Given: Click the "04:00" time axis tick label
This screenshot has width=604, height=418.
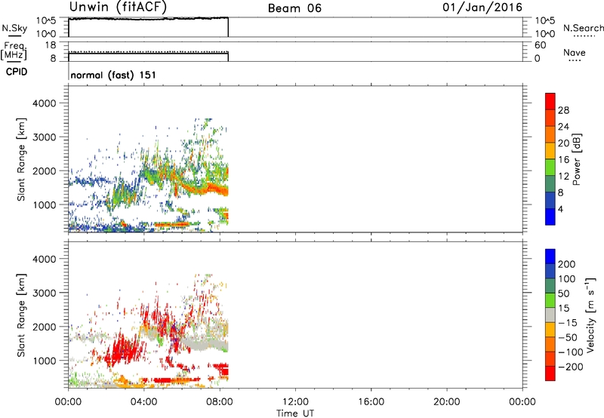Looking at the screenshot, I should tap(143, 402).
